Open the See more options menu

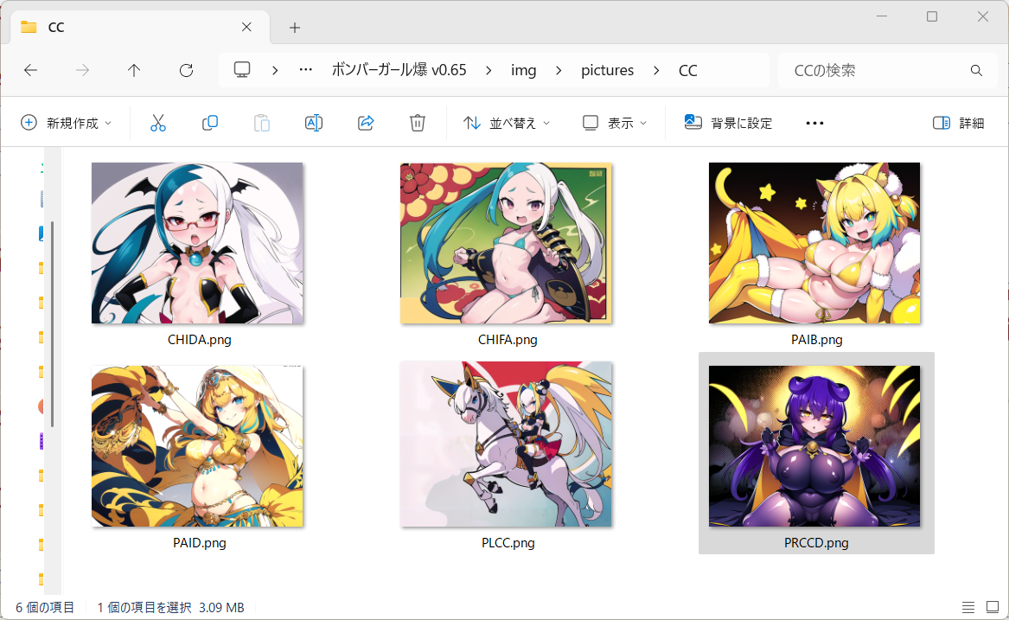(x=814, y=123)
